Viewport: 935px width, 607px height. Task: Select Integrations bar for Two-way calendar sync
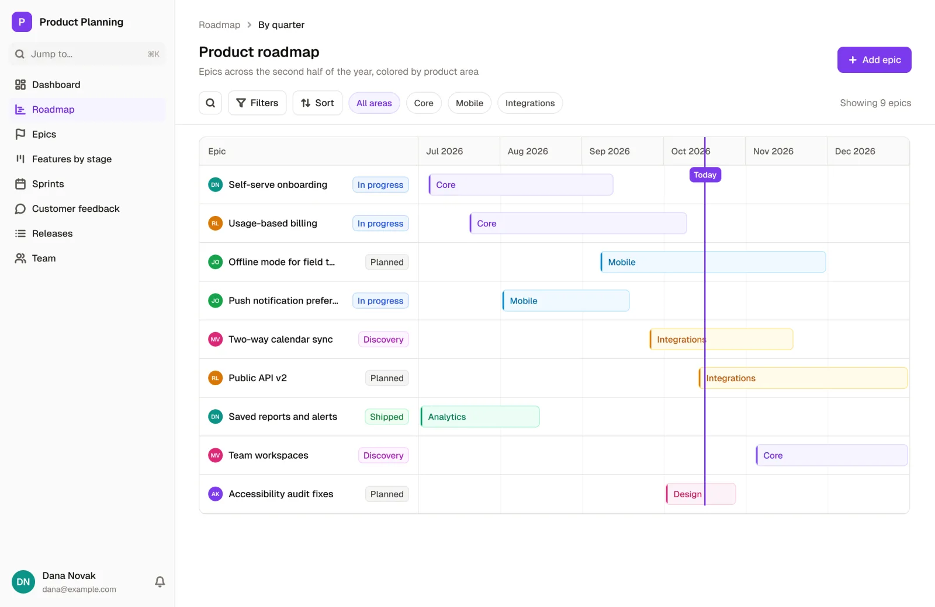point(721,340)
